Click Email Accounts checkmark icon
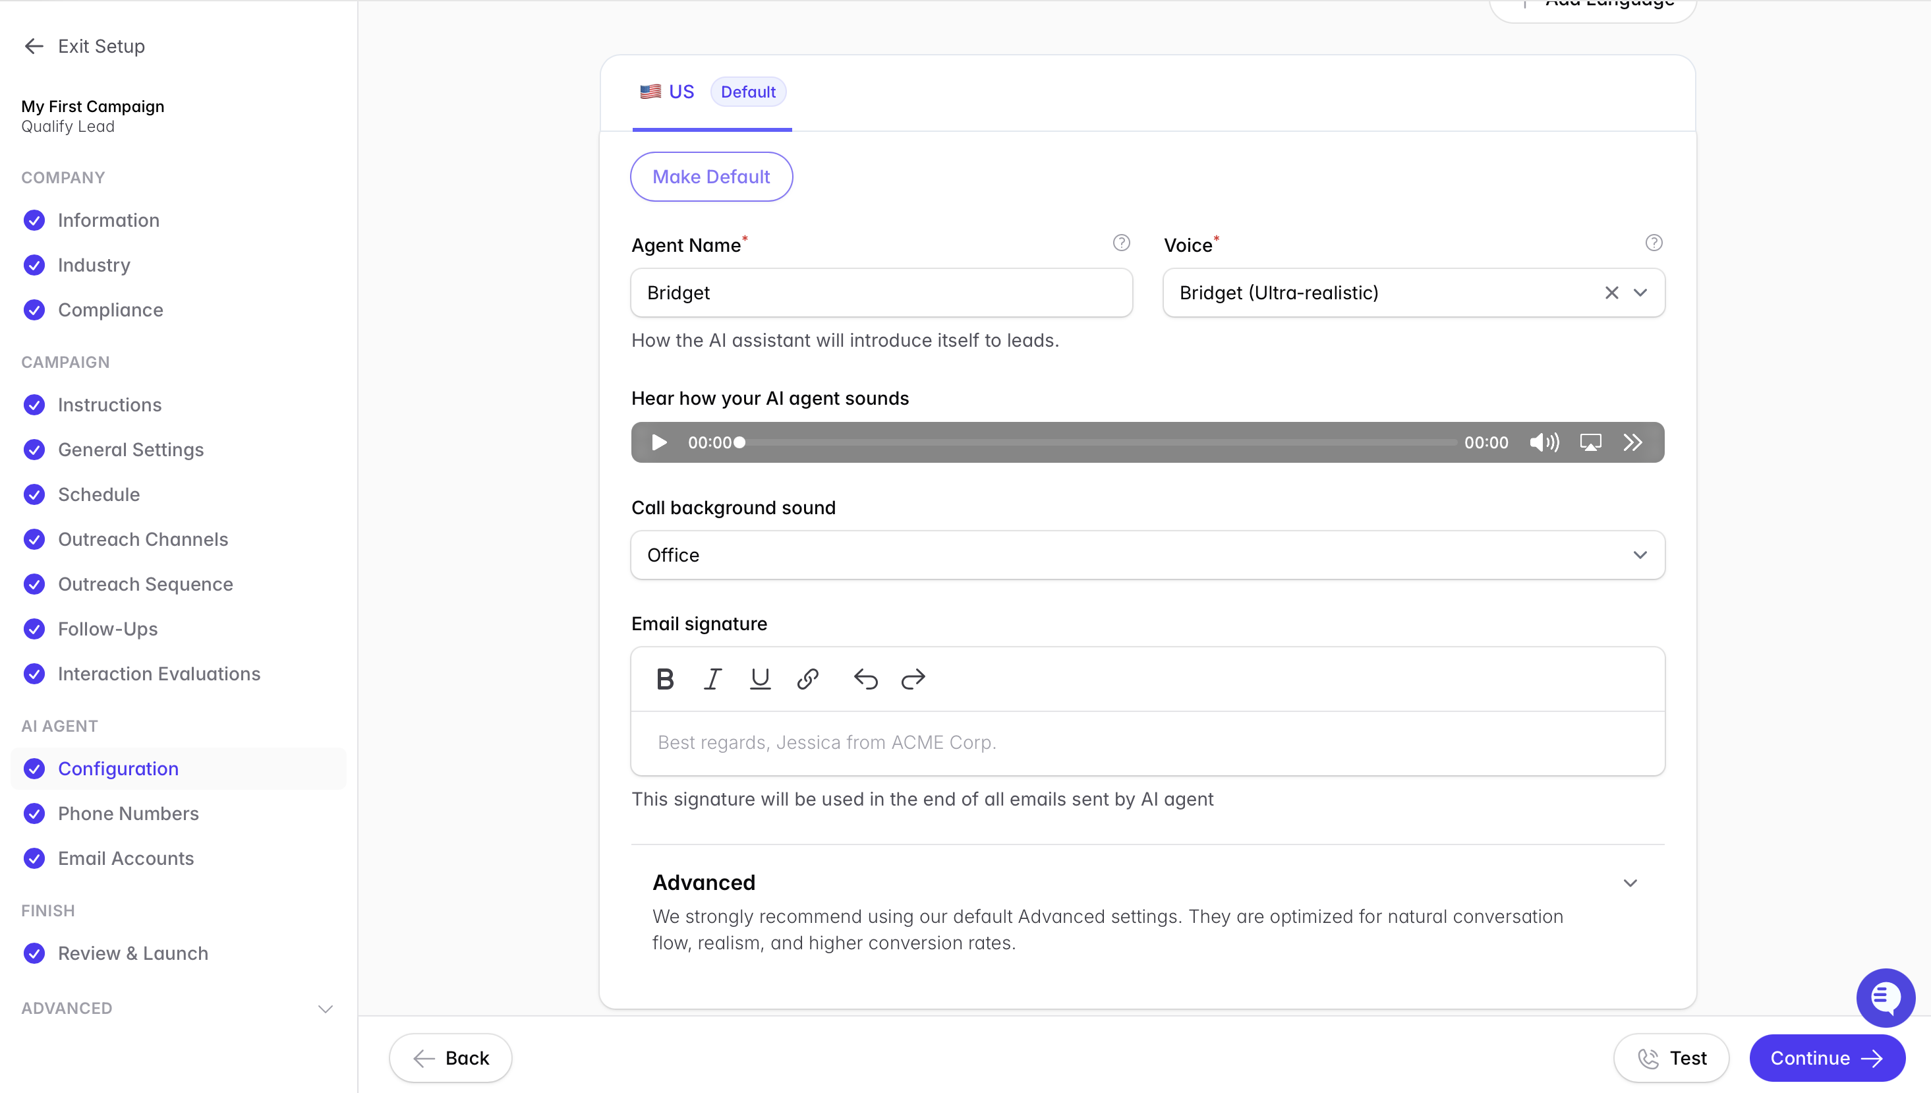This screenshot has width=1931, height=1093. [x=34, y=858]
